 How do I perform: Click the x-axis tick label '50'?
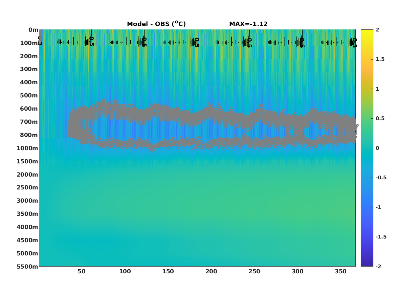pos(81,272)
